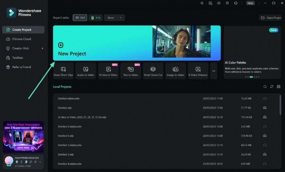
Task: Launch the Audio to Video tool
Action: [x=85, y=71]
